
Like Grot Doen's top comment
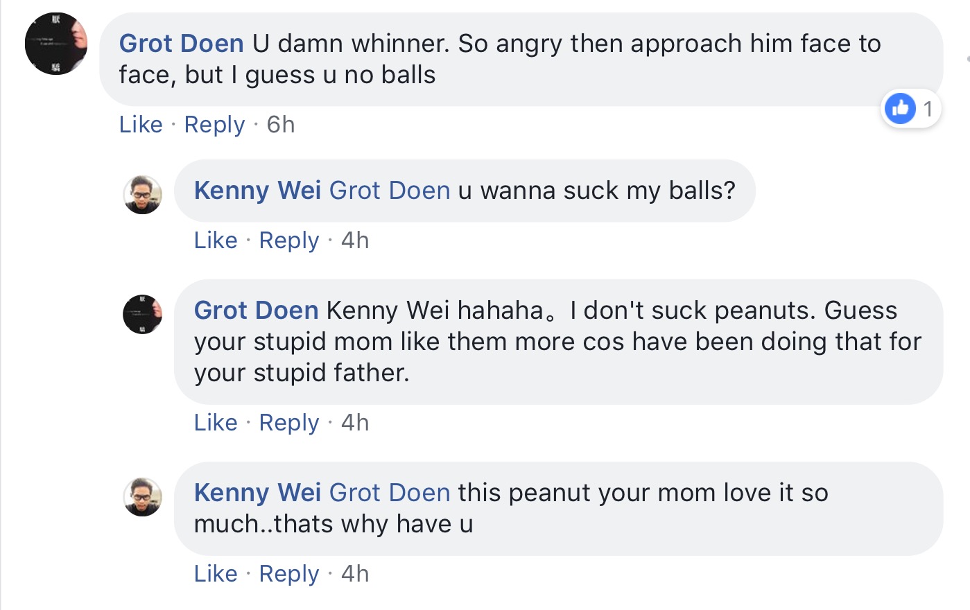point(141,125)
